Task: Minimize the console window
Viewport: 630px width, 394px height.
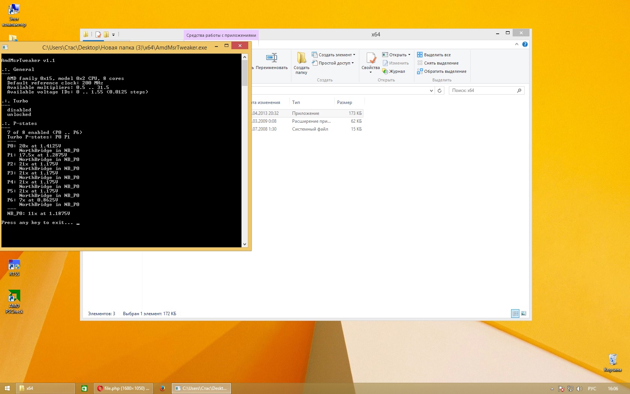Action: tap(216, 47)
